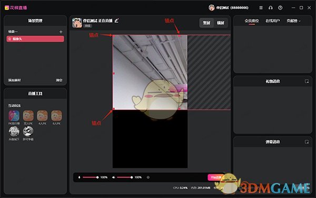Viewport: 316px width, 198px height.
Task: Open the hamburger menu in title bar
Action: click(x=261, y=8)
